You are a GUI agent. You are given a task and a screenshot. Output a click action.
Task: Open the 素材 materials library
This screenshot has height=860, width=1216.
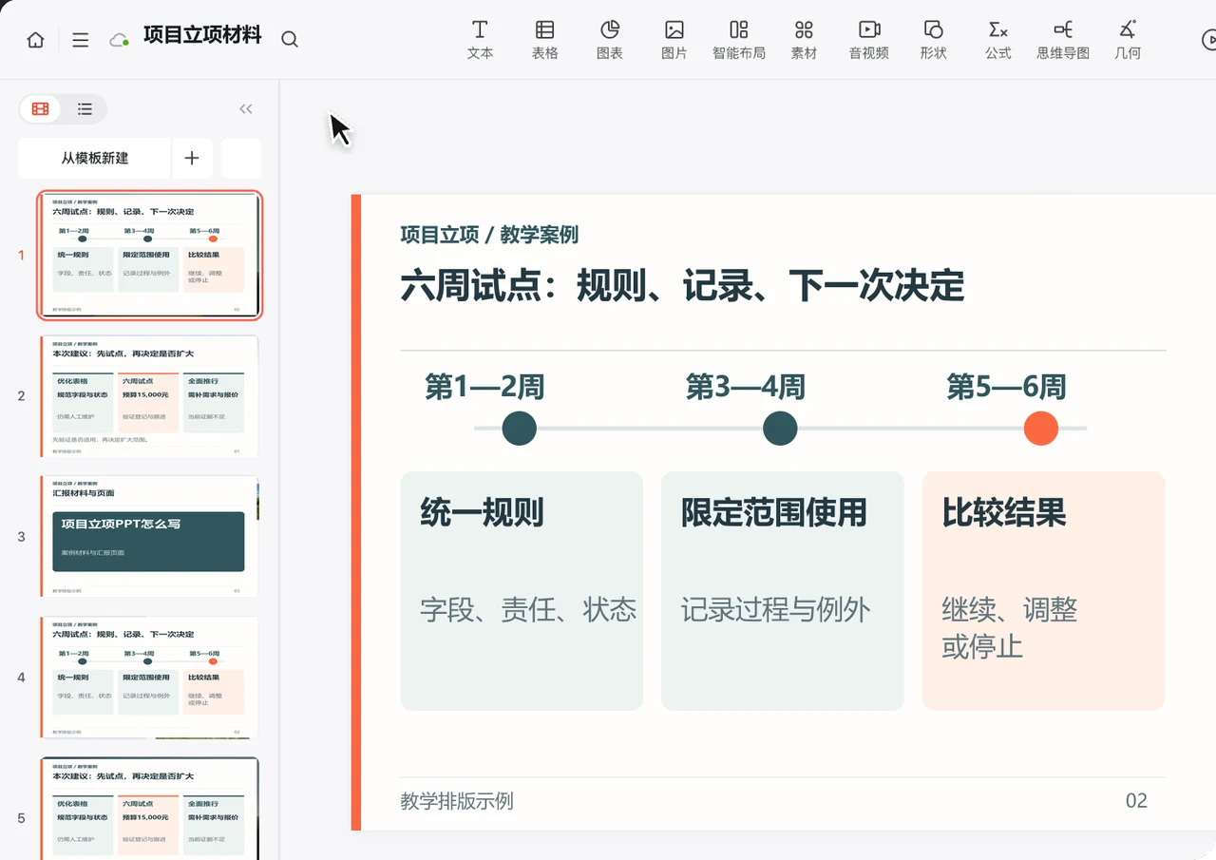(804, 40)
